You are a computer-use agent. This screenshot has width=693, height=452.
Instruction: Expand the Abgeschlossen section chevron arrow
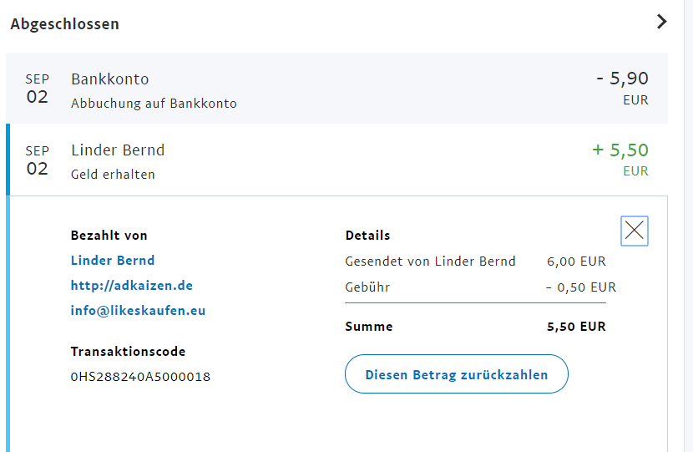(x=661, y=22)
